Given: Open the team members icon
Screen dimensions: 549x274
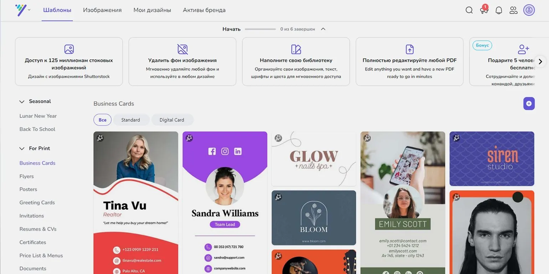Looking at the screenshot, I should click(513, 10).
